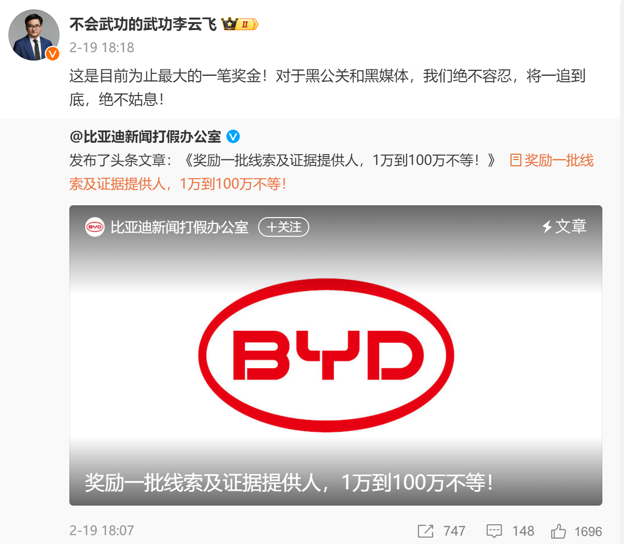Open username 不会武功的武功李云飞 profile
This screenshot has width=624, height=544.
coord(143,24)
